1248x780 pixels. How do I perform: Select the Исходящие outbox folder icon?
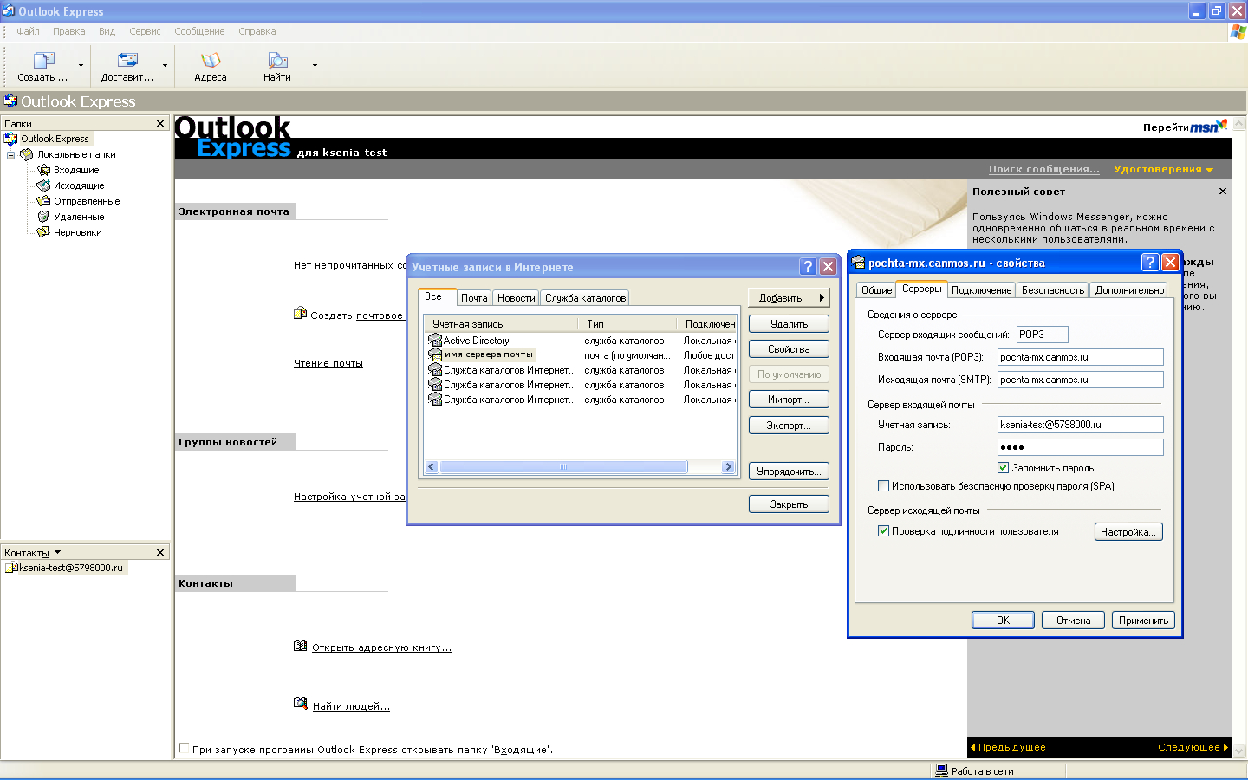(x=43, y=185)
